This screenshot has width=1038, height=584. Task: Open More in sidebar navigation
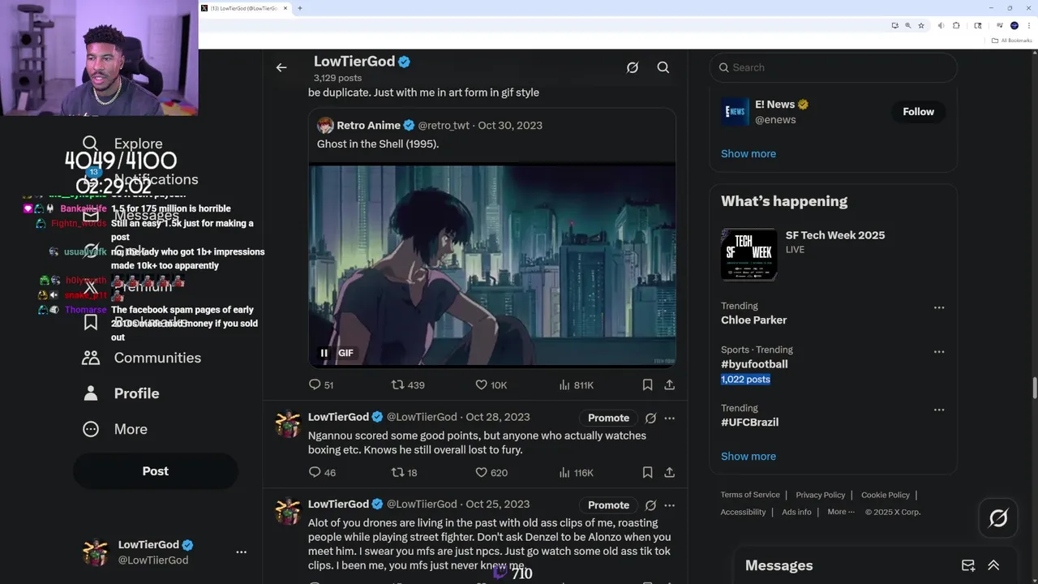(115, 429)
